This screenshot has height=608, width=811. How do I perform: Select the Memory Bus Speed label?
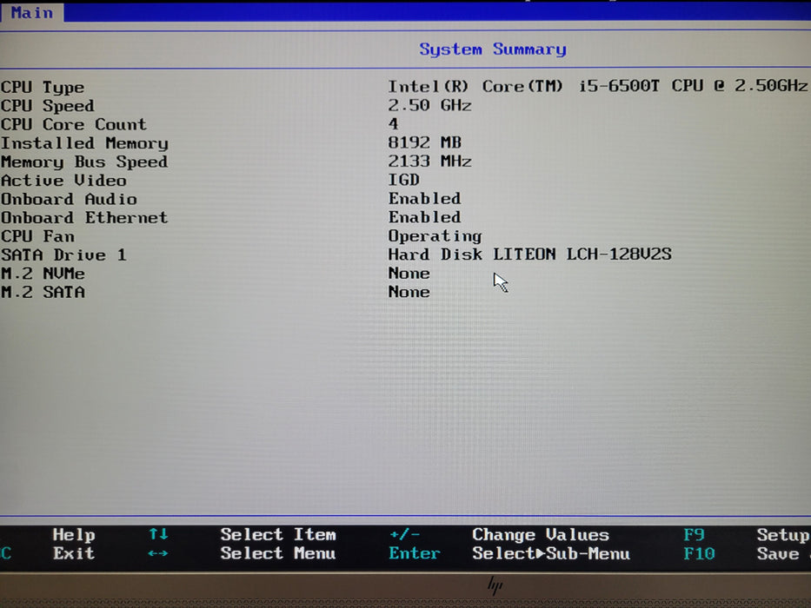pos(84,162)
